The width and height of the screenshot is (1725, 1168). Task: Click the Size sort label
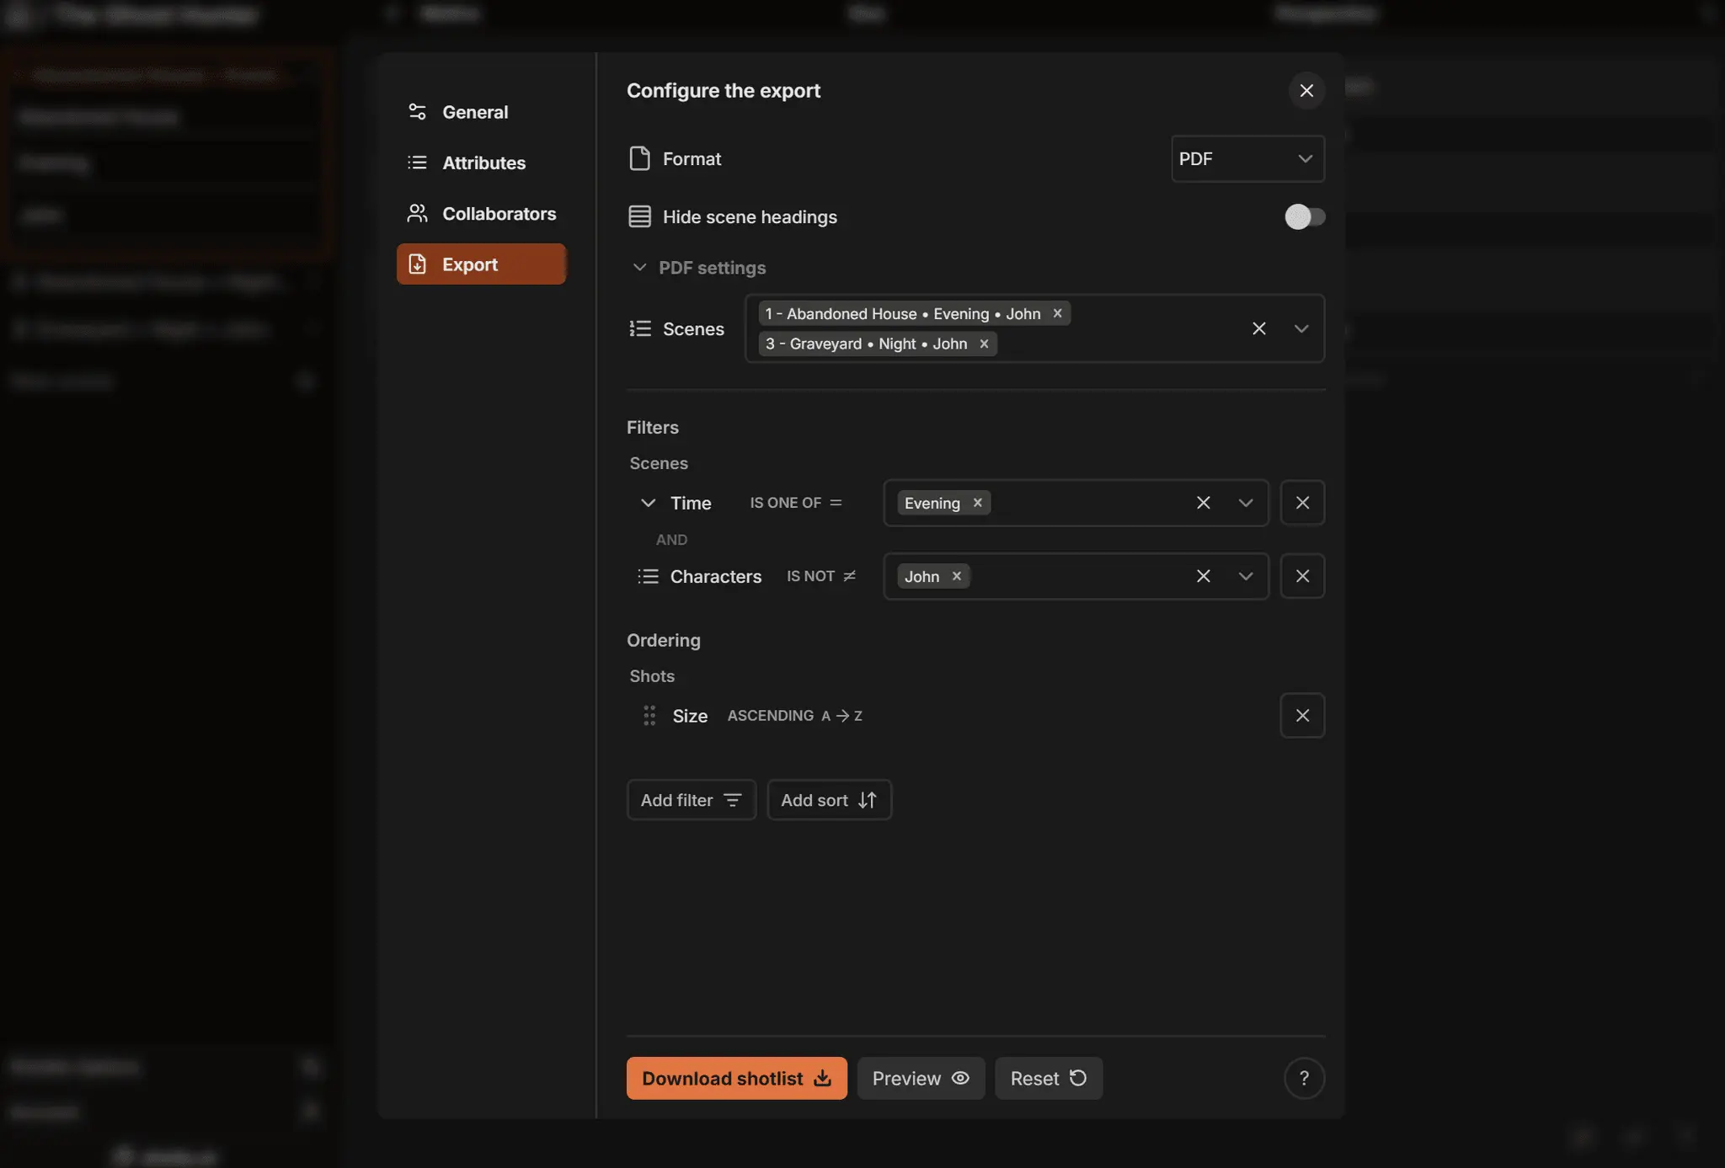[x=690, y=716]
